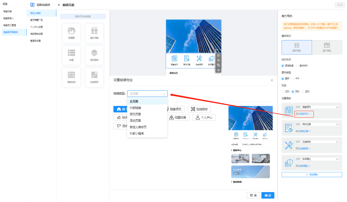This screenshot has height=202, width=347.
Task: Click the 添加导航 button
Action: tap(312, 174)
